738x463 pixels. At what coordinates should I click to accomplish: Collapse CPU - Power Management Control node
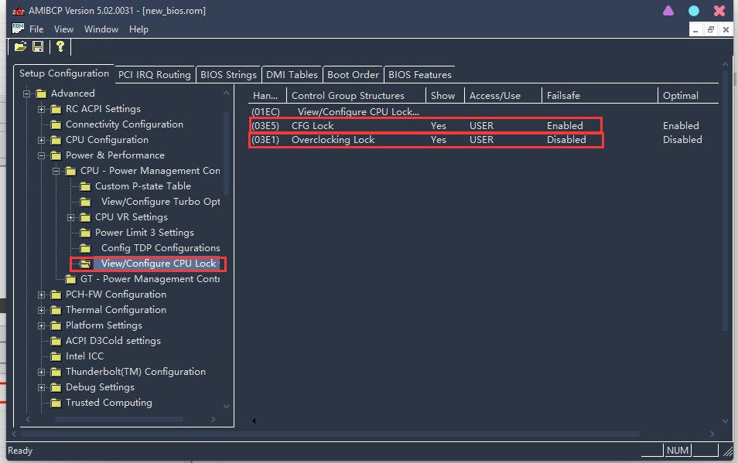point(56,171)
